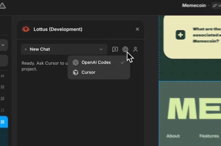Select the blue highlighted frame icon

2,122
